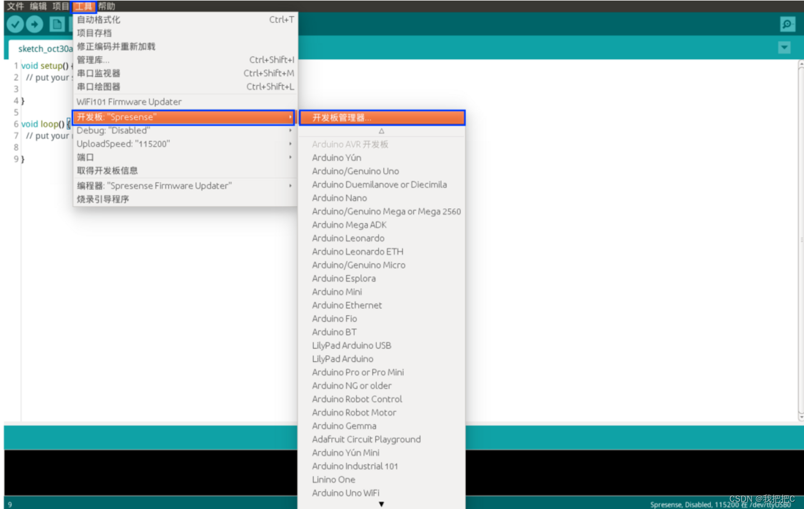Click the void setup() code line
The image size is (804, 509).
tap(47, 66)
